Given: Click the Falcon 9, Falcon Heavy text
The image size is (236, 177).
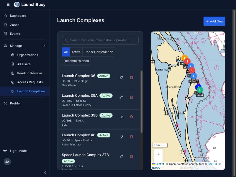Looking at the screenshot, I should click(x=76, y=105).
